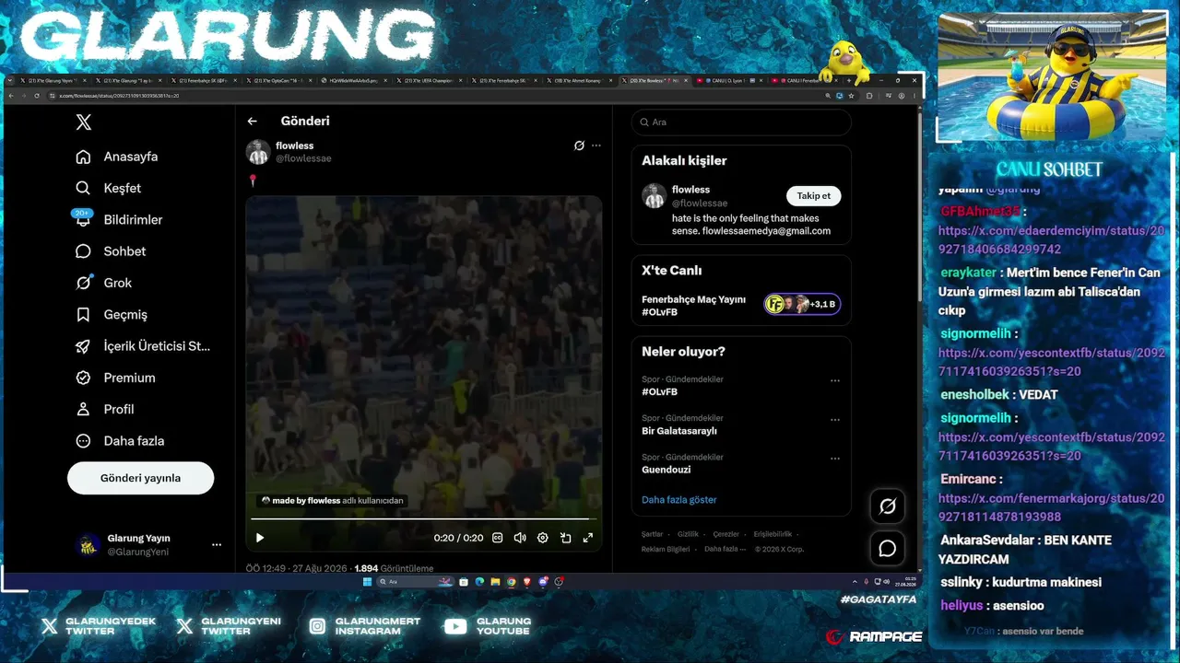Screen dimensions: 1180x663
Task: Click Daha fazla göster link
Action: coord(679,500)
